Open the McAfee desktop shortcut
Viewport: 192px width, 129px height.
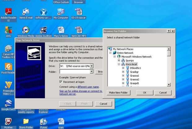8,121
